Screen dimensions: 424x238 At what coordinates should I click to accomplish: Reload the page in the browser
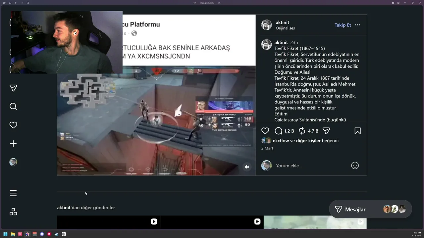click(x=28, y=3)
